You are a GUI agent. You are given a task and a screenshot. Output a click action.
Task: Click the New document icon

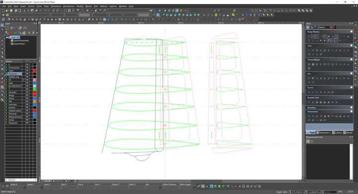(3, 10)
